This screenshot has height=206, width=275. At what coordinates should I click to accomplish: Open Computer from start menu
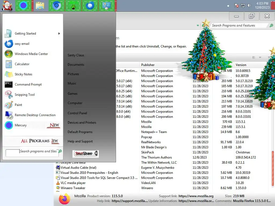click(75, 103)
